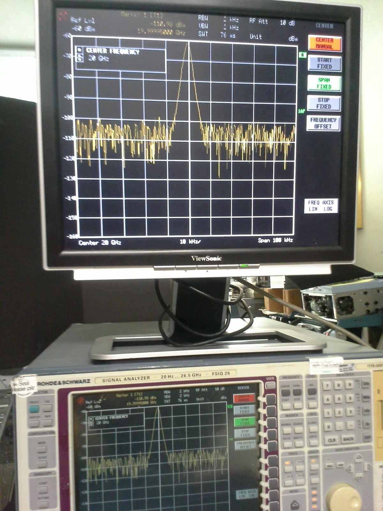The height and width of the screenshot is (511, 383).
Task: Click the 'Span 100 kHz' label on monitor
Action: point(275,240)
